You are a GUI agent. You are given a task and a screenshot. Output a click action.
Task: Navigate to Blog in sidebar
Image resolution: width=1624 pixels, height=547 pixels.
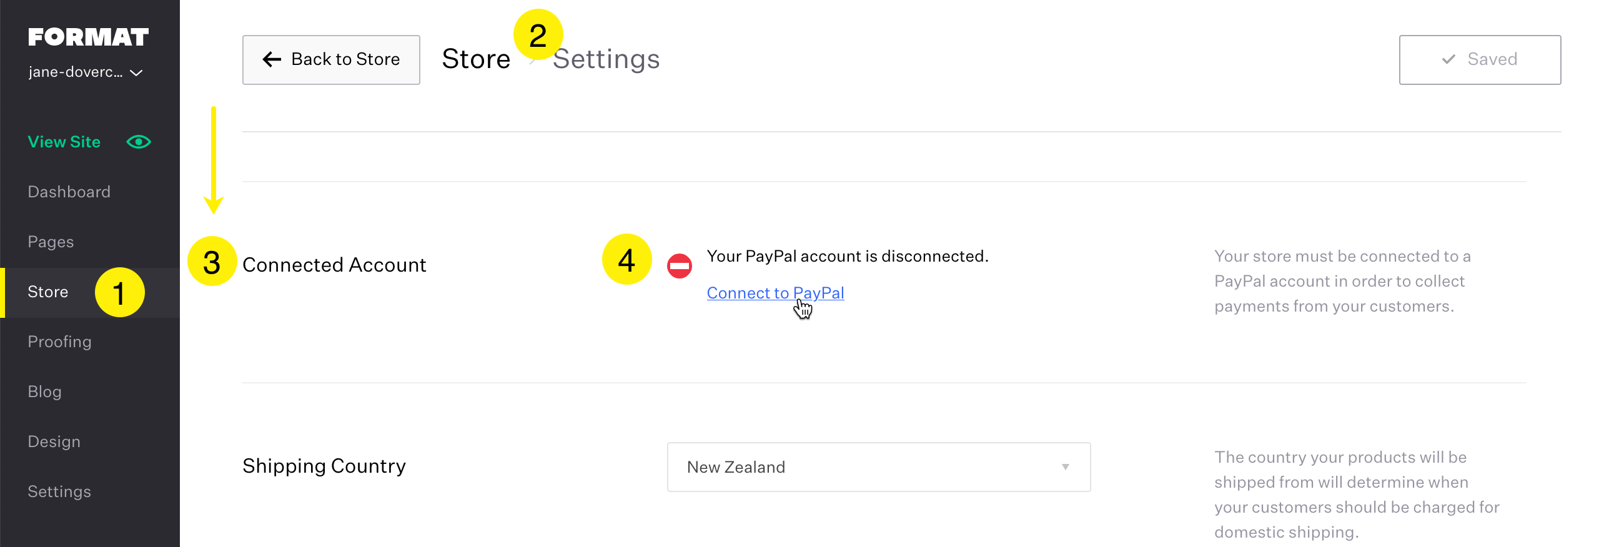(x=44, y=392)
